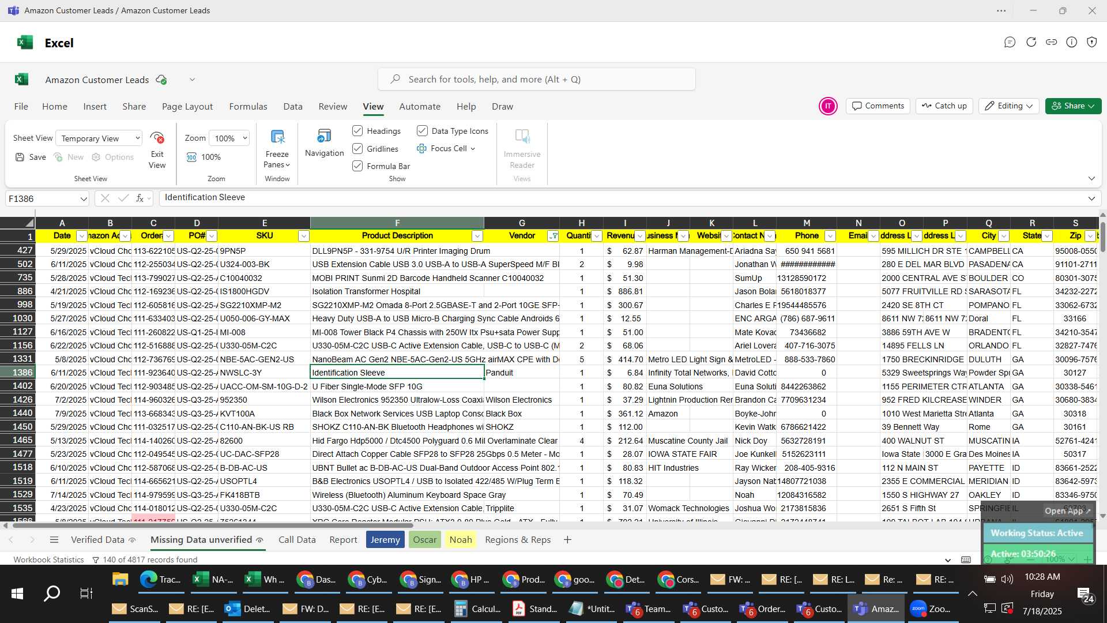
Task: Click the Comments button
Action: (x=878, y=106)
